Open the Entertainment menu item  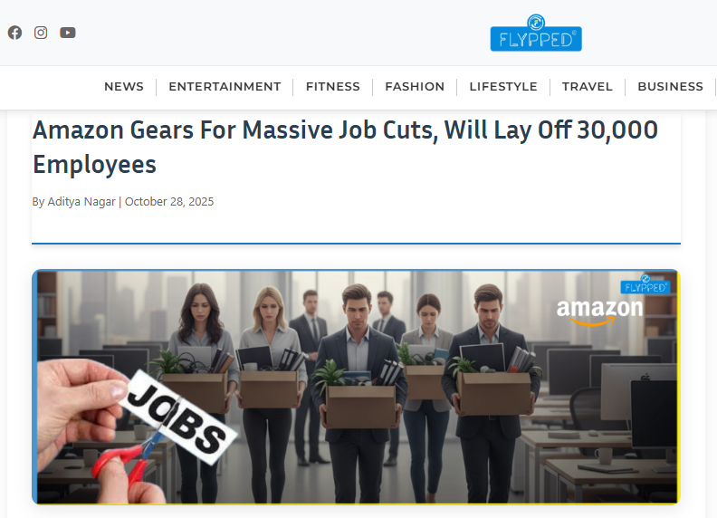(225, 87)
